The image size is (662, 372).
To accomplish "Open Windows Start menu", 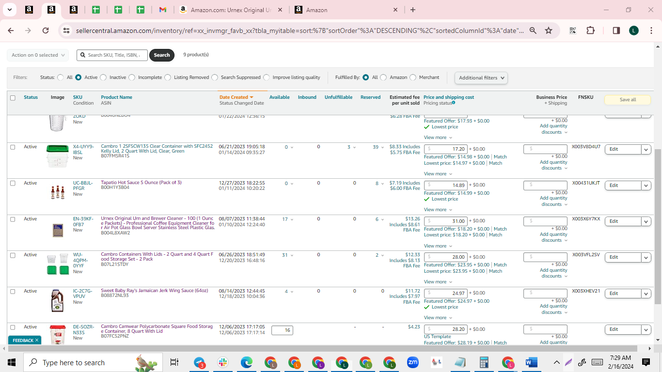I will [x=12, y=362].
